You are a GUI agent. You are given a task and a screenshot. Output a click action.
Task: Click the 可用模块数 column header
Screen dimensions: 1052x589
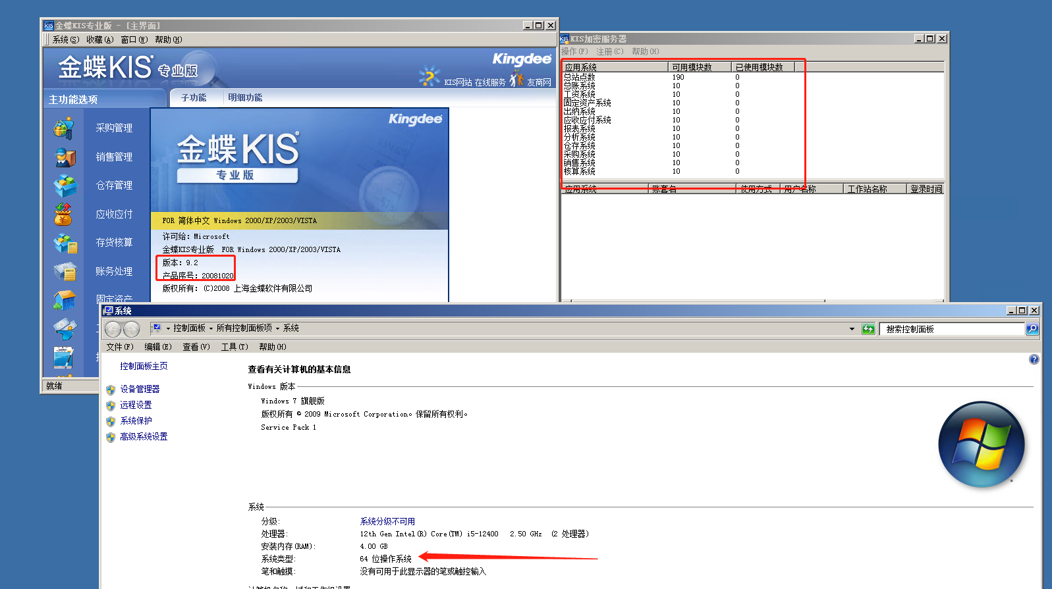pos(698,67)
